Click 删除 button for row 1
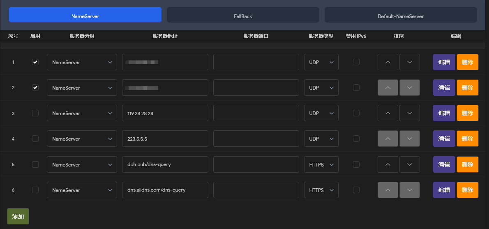Screen dimensions: 489x229 [468, 62]
